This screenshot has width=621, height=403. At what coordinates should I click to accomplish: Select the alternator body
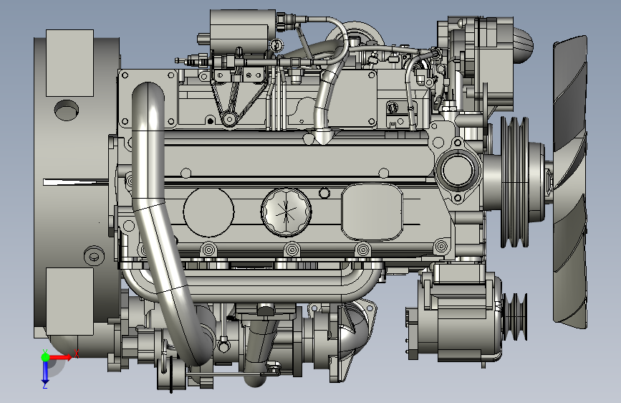(459, 318)
